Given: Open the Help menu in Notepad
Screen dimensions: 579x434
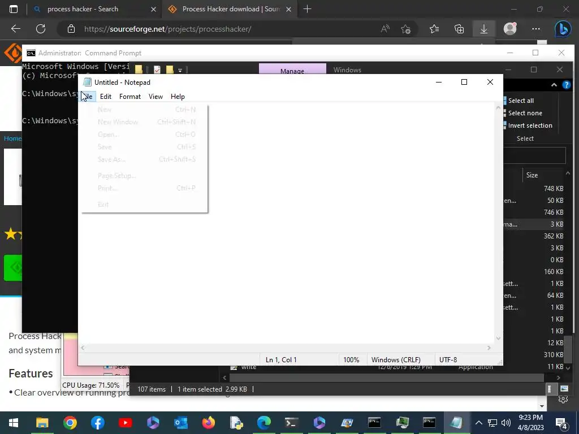Looking at the screenshot, I should [178, 96].
